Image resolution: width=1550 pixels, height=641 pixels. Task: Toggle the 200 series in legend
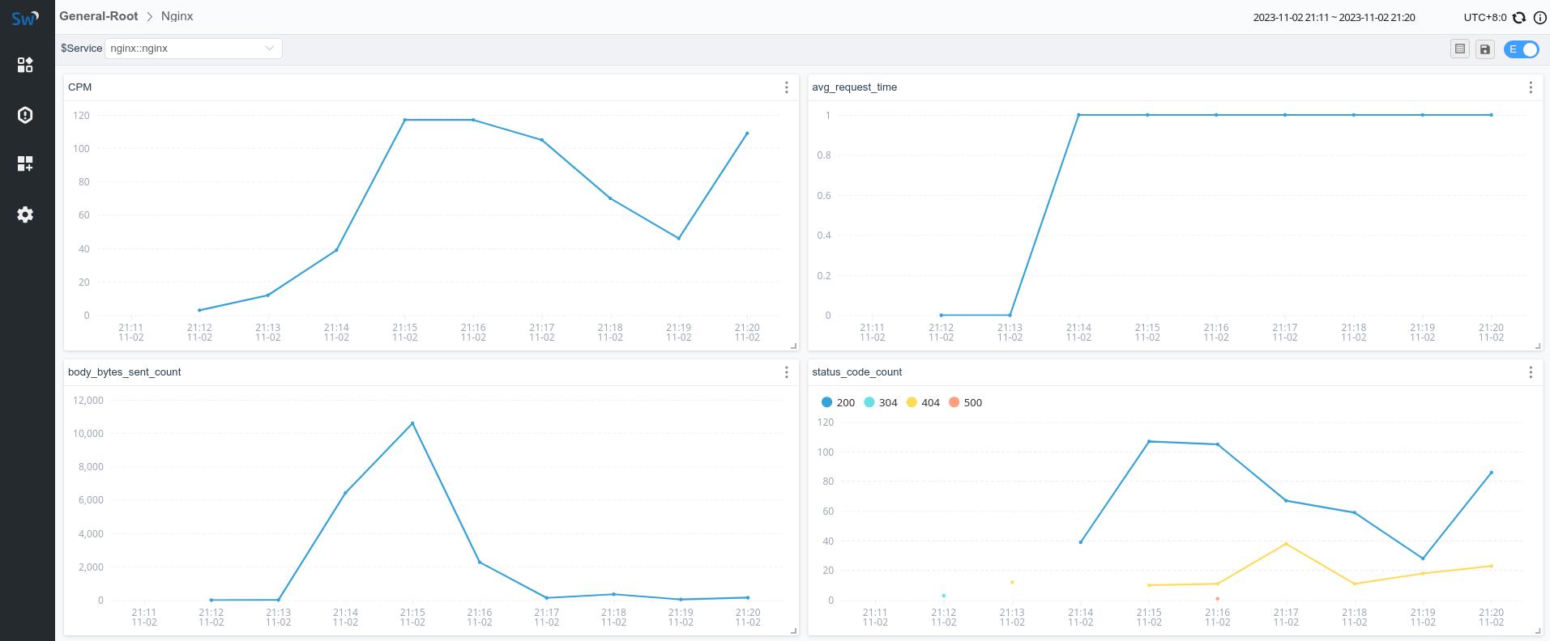coord(838,402)
